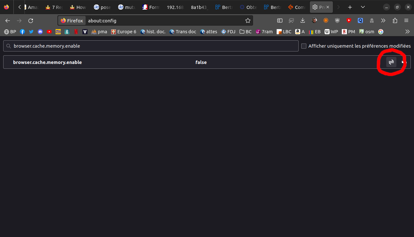
Task: Take a screenshot with the scissors tool
Action: pos(291,20)
